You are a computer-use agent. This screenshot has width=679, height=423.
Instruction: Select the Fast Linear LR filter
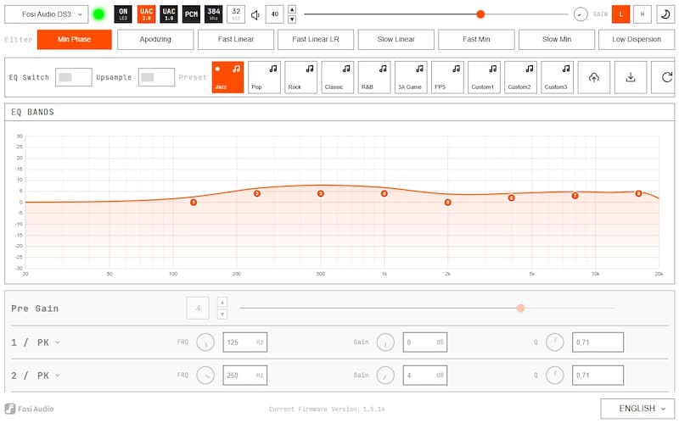coord(316,39)
